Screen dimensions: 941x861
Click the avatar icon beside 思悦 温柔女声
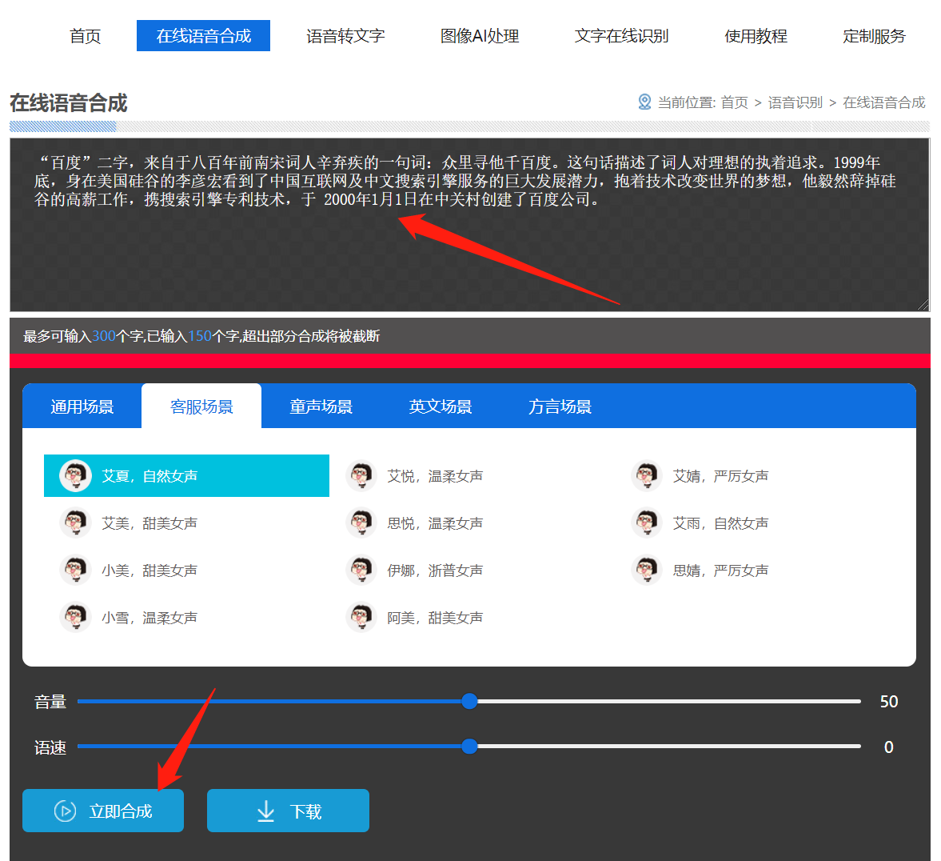point(361,523)
